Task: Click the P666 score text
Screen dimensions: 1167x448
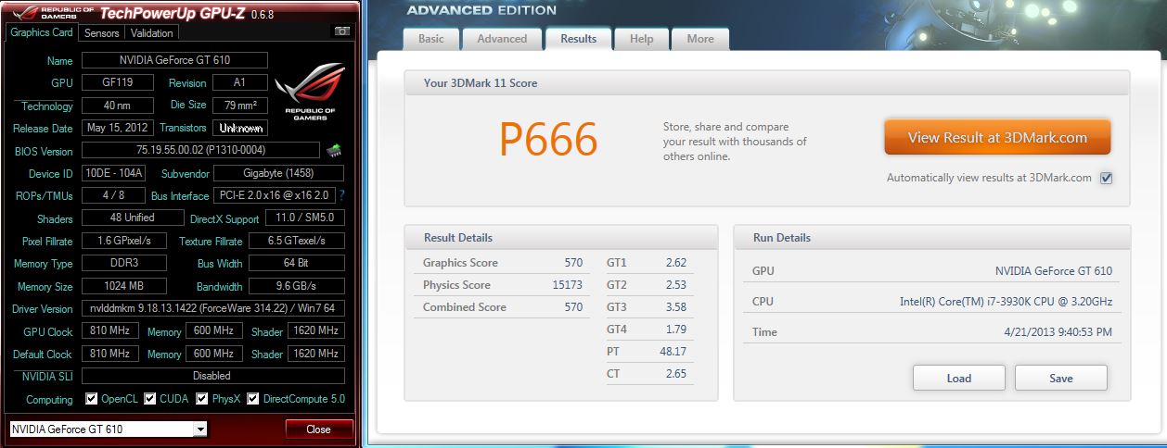Action: [548, 139]
